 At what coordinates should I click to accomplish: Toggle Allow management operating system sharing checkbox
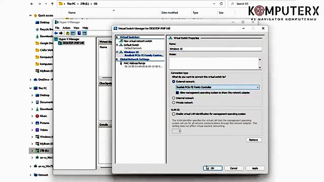177,93
